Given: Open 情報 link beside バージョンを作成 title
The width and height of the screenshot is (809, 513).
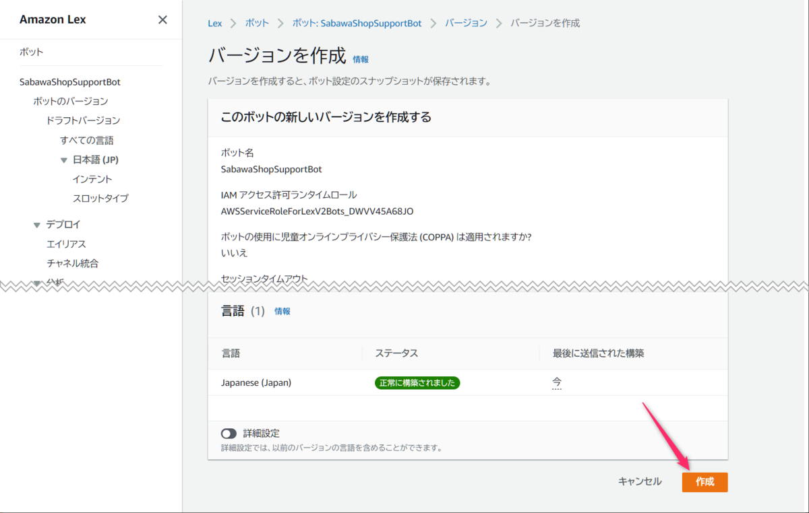Looking at the screenshot, I should coord(361,59).
